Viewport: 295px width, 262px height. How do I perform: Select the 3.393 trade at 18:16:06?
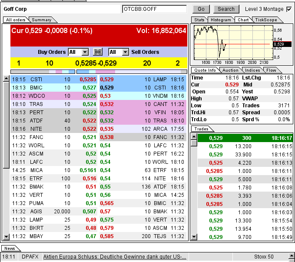coord(245,196)
